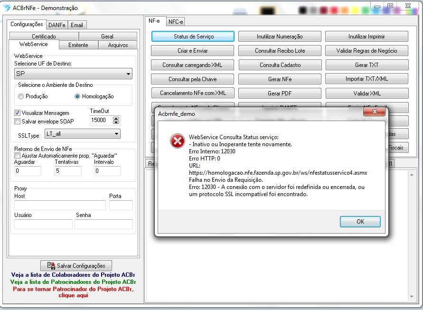The image size is (423, 310).
Task: Switch to the DANFe tab
Action: tap(57, 25)
